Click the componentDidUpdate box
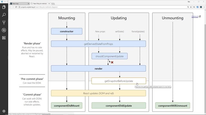206x115 pixels. point(119,105)
